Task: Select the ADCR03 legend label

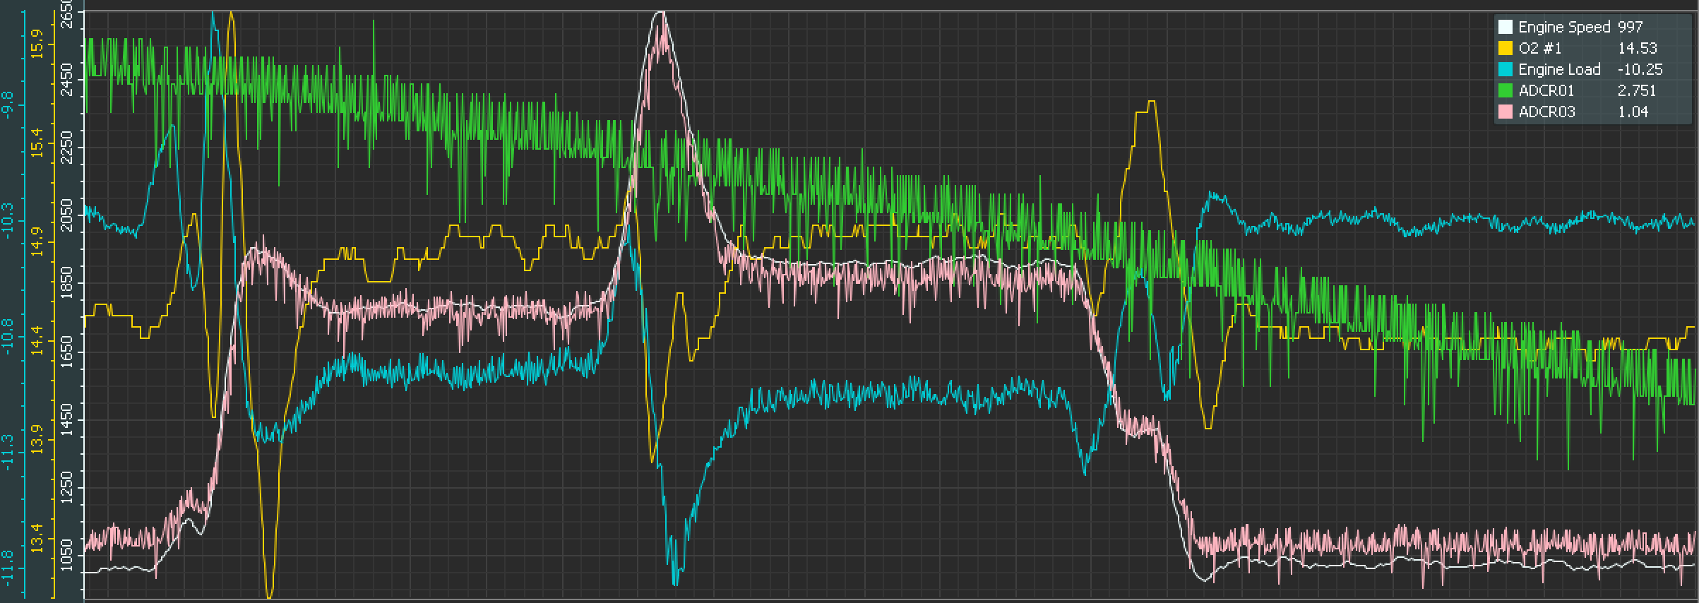Action: pos(1546,112)
